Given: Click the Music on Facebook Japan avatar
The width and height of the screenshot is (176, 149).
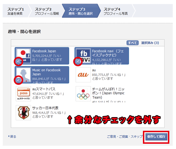Looking at the screenshot, I should (24, 75).
